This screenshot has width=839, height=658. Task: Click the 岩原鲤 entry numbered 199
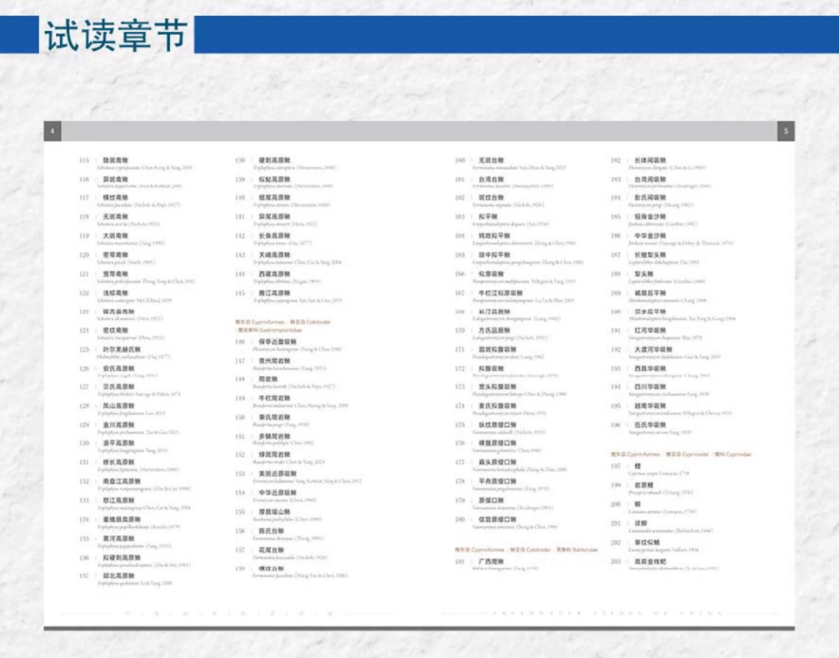point(642,485)
